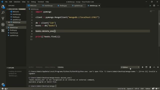This screenshot has height=90, width=160.
Task: Open the View menu
Action: [x=24, y=2]
